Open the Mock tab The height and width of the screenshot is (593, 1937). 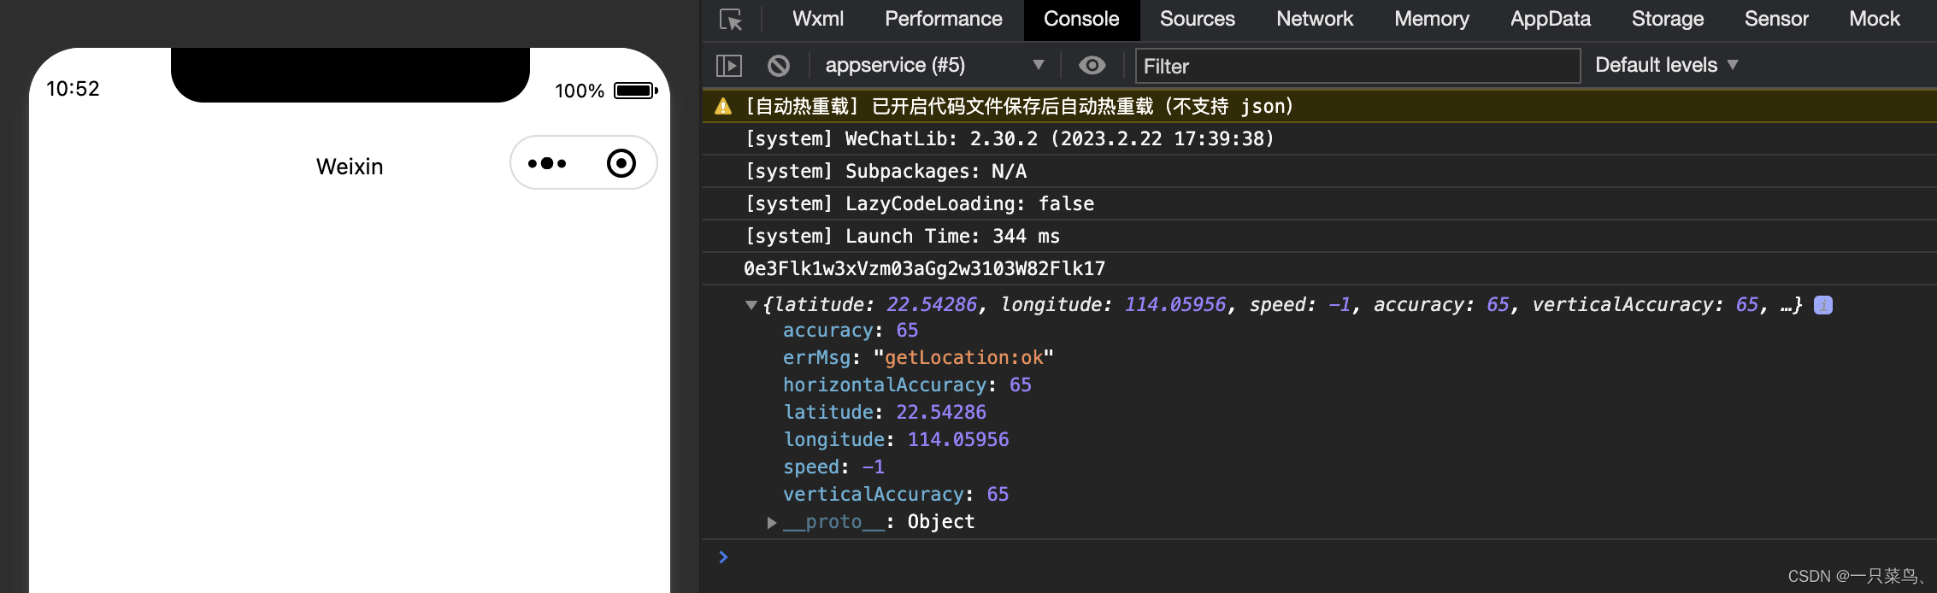(1874, 19)
